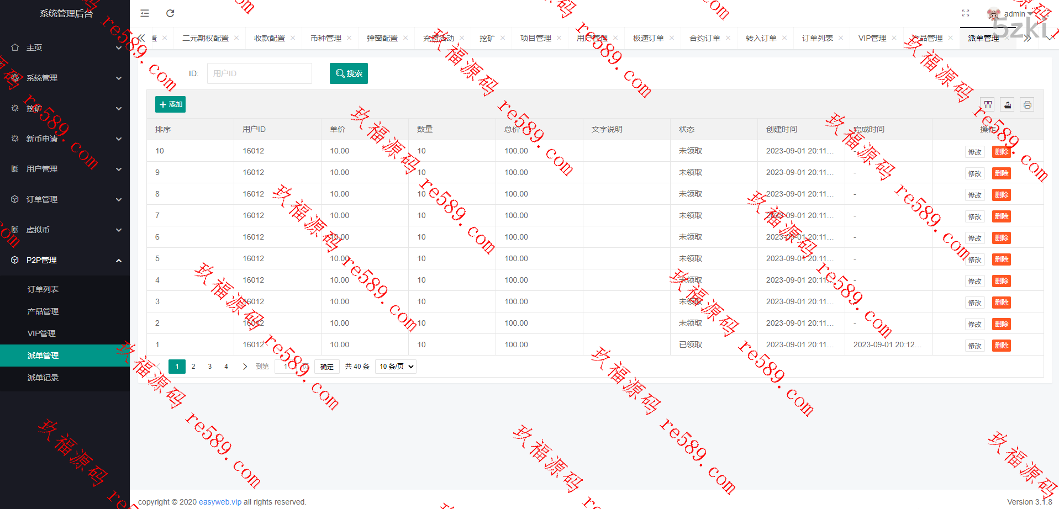The width and height of the screenshot is (1059, 509).
Task: Open the column filter grid icon
Action: pyautogui.click(x=988, y=104)
